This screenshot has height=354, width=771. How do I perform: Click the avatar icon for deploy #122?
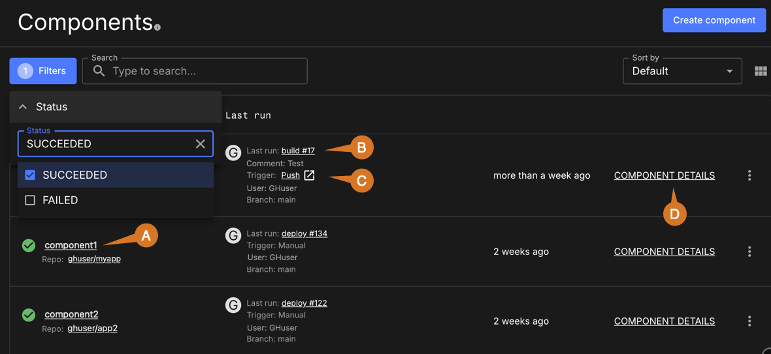233,305
